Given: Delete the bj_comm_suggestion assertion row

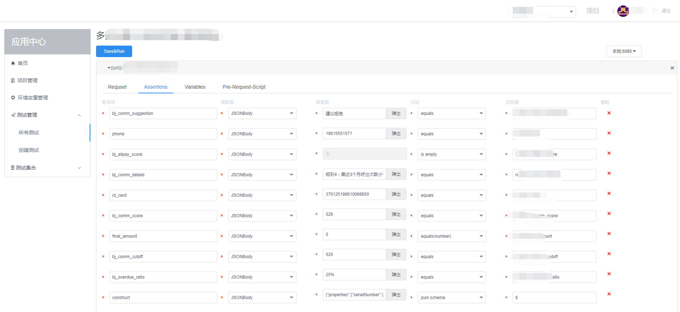Looking at the screenshot, I should [609, 113].
